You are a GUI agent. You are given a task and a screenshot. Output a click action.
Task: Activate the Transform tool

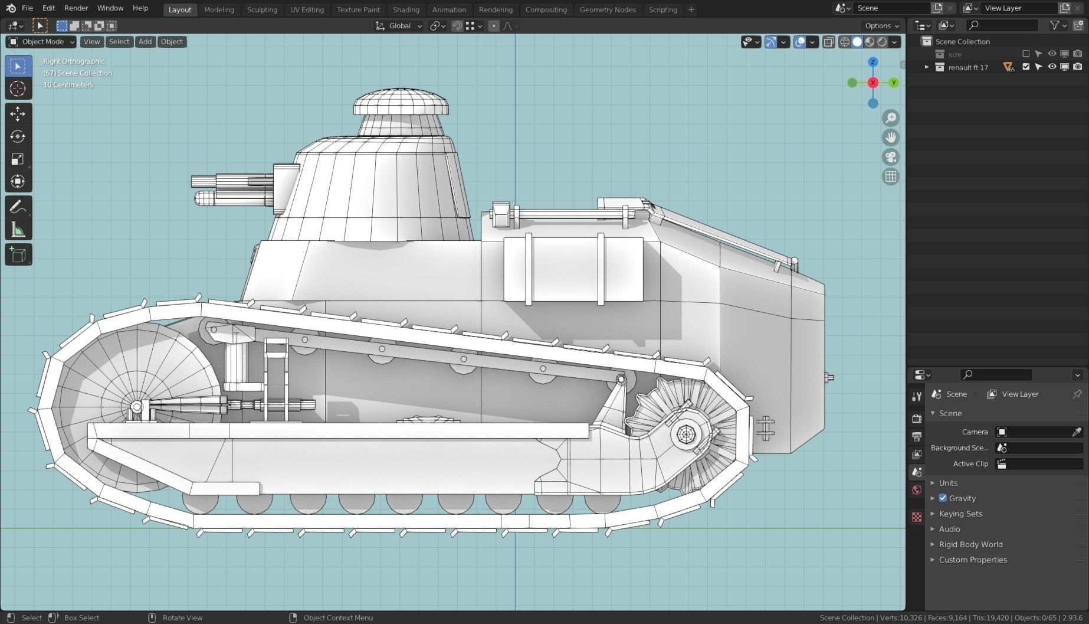[18, 181]
